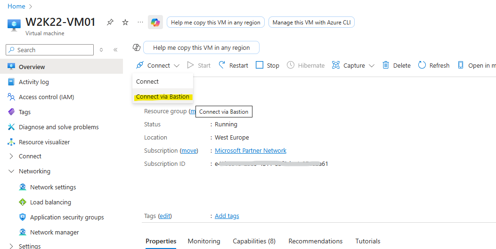Click the Refresh circular icon

[x=422, y=65]
